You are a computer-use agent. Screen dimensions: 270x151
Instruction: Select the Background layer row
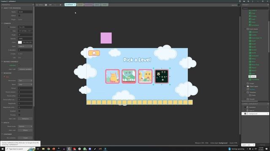tap(255, 114)
